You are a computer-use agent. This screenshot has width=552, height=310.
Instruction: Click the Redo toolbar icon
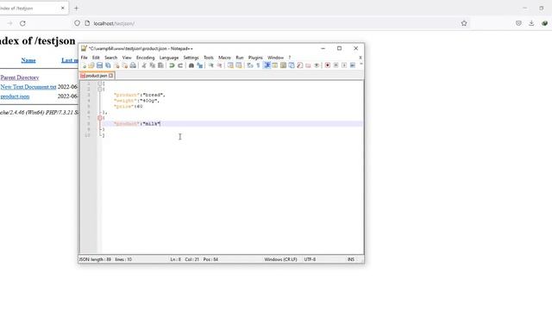(180, 65)
